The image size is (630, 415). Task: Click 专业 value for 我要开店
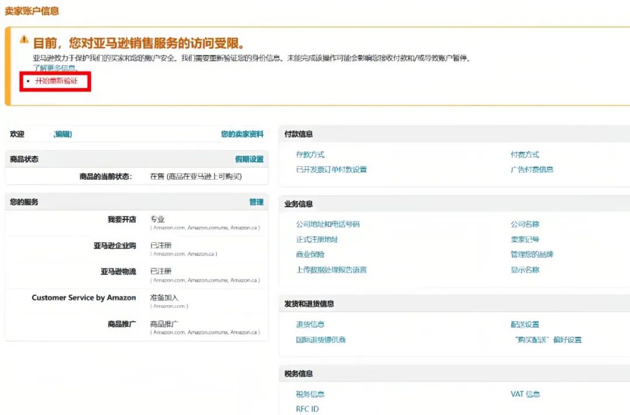pos(157,219)
